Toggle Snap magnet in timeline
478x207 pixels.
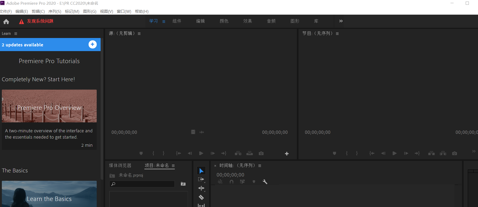(231, 182)
